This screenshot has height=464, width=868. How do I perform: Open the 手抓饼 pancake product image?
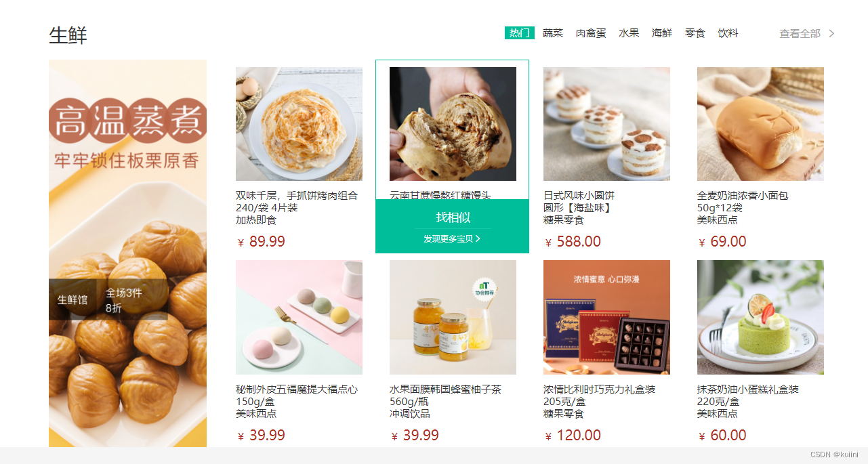[299, 124]
